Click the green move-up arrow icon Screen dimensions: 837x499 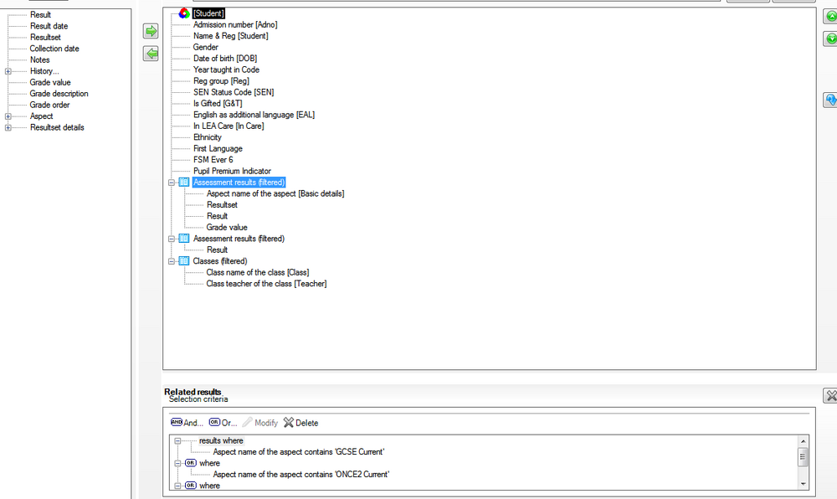click(830, 17)
